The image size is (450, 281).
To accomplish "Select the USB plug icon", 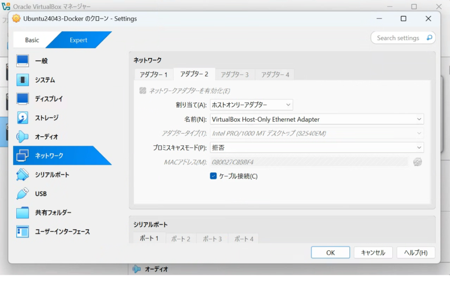I will click(22, 193).
